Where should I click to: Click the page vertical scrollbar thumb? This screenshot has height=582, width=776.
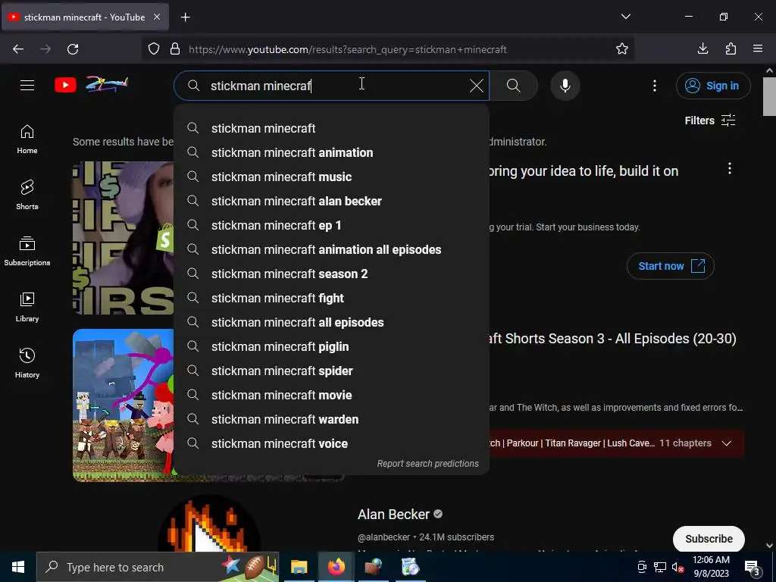click(x=769, y=96)
